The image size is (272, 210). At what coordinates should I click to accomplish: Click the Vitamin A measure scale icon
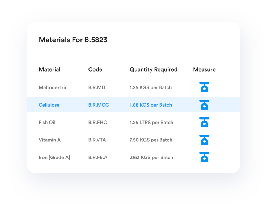tap(204, 140)
